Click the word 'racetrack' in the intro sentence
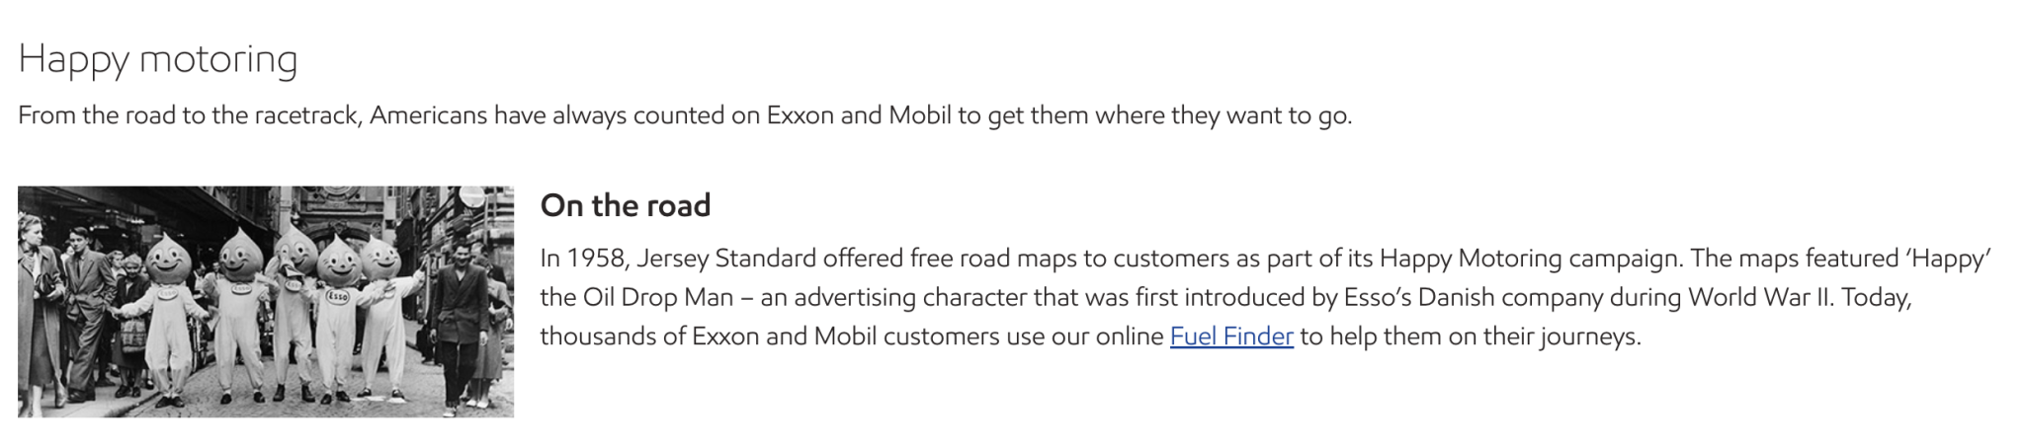 tap(307, 115)
